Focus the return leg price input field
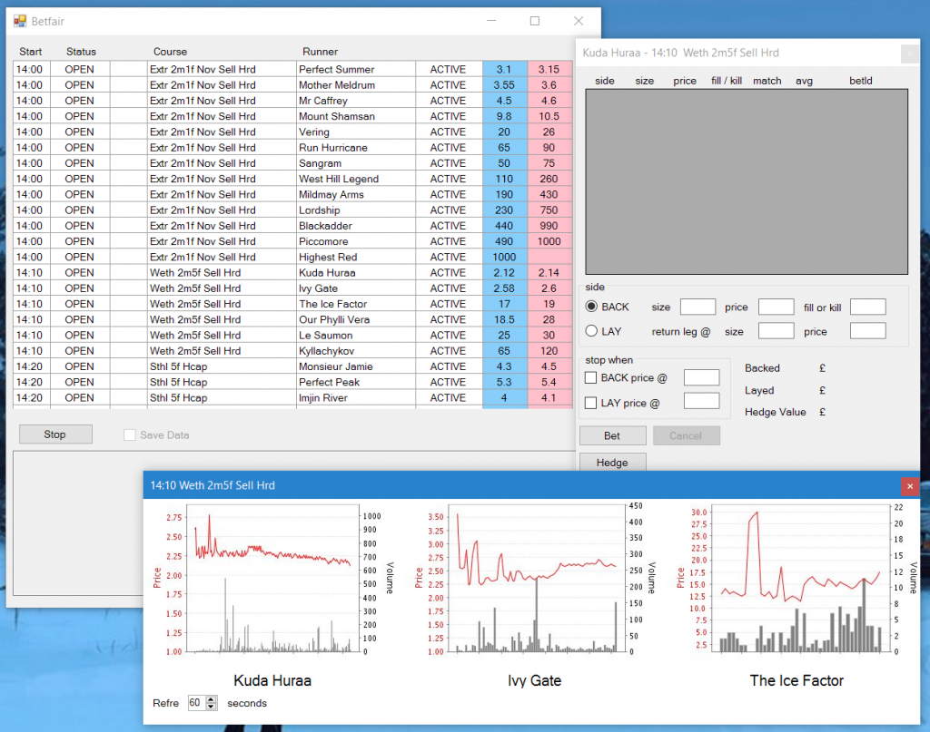The height and width of the screenshot is (732, 930). coord(867,330)
